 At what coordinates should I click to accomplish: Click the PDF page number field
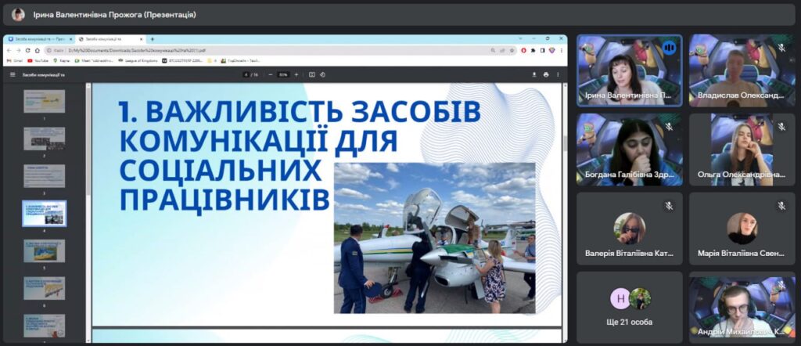pyautogui.click(x=246, y=74)
